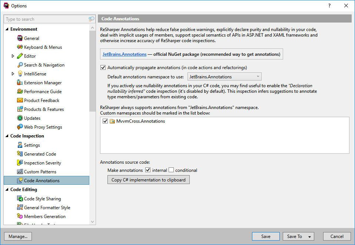Click the Editor pencil icon
The image size is (355, 245).
20,56
